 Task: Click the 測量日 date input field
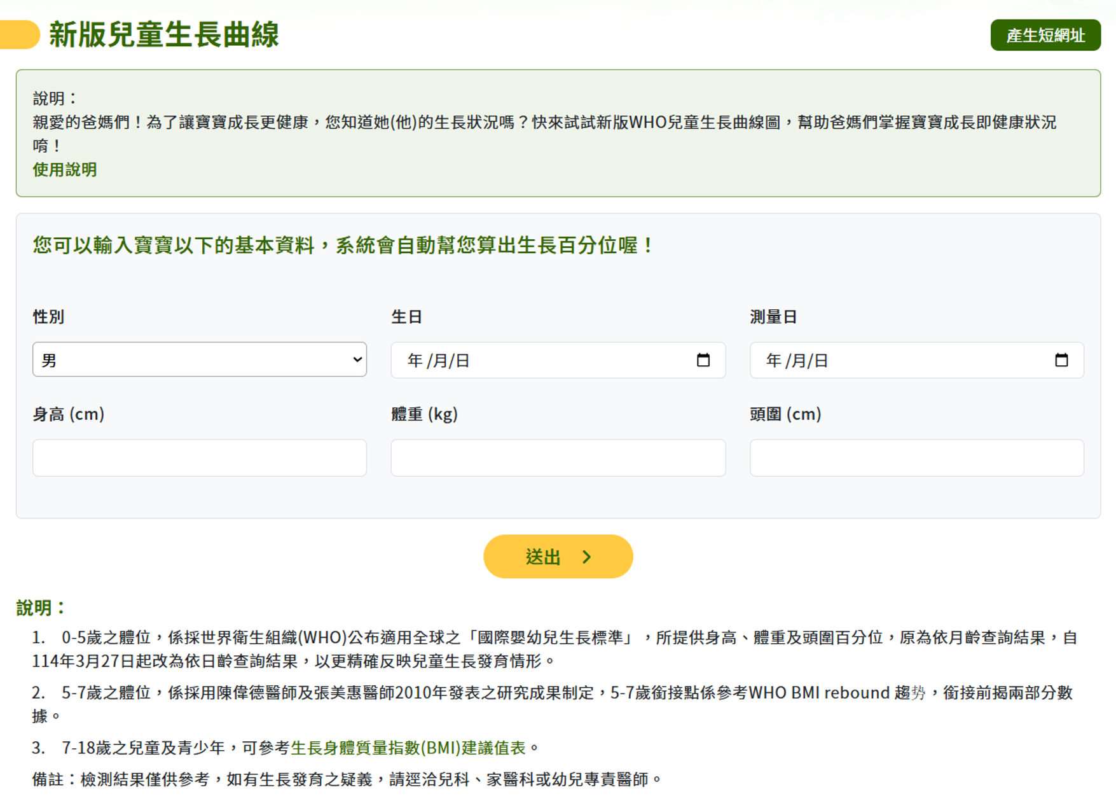916,360
